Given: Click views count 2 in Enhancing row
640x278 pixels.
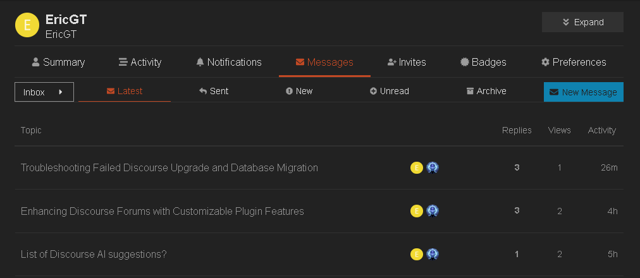Looking at the screenshot, I should pyautogui.click(x=559, y=211).
